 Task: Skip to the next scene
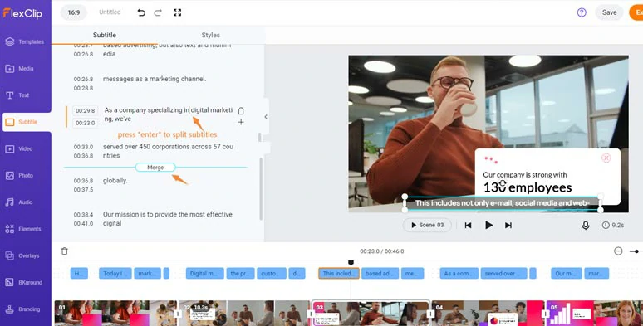point(508,226)
